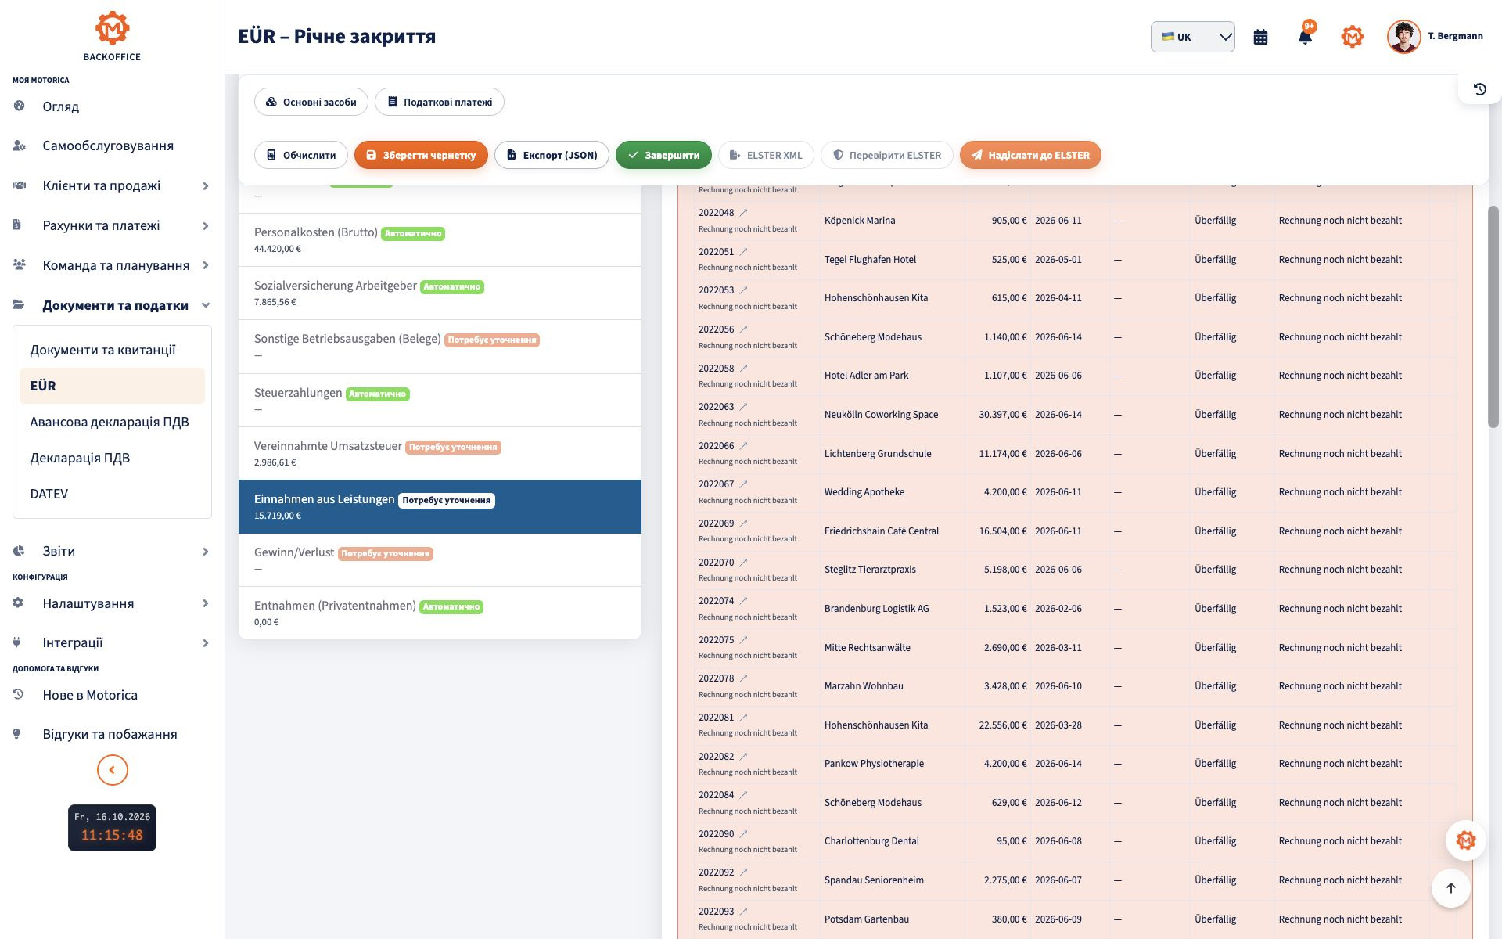Viewport: 1502px width, 939px height.
Task: Click Надіслати до ELSTER button
Action: point(1030,155)
